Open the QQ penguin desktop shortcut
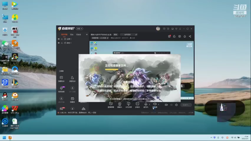Viewport: 251px width, 141px height. tap(5, 97)
